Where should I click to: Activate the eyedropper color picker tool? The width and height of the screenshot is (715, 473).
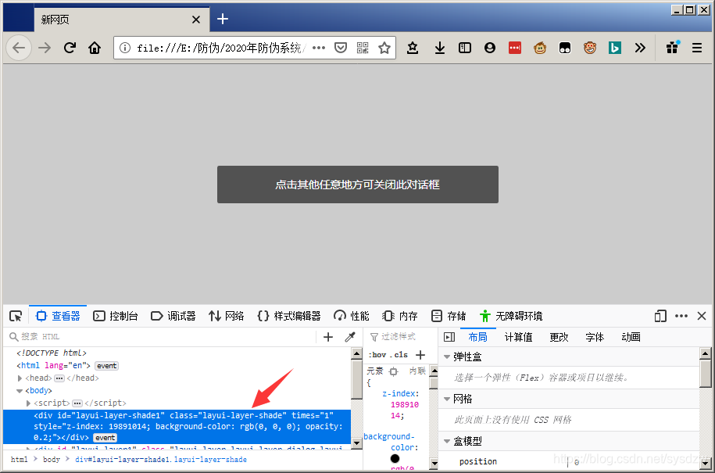pyautogui.click(x=350, y=336)
